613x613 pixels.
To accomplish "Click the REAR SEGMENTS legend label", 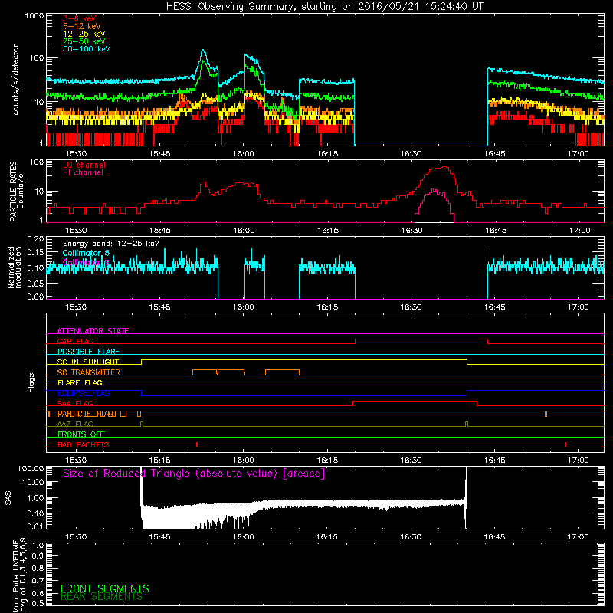I will click(x=102, y=597).
